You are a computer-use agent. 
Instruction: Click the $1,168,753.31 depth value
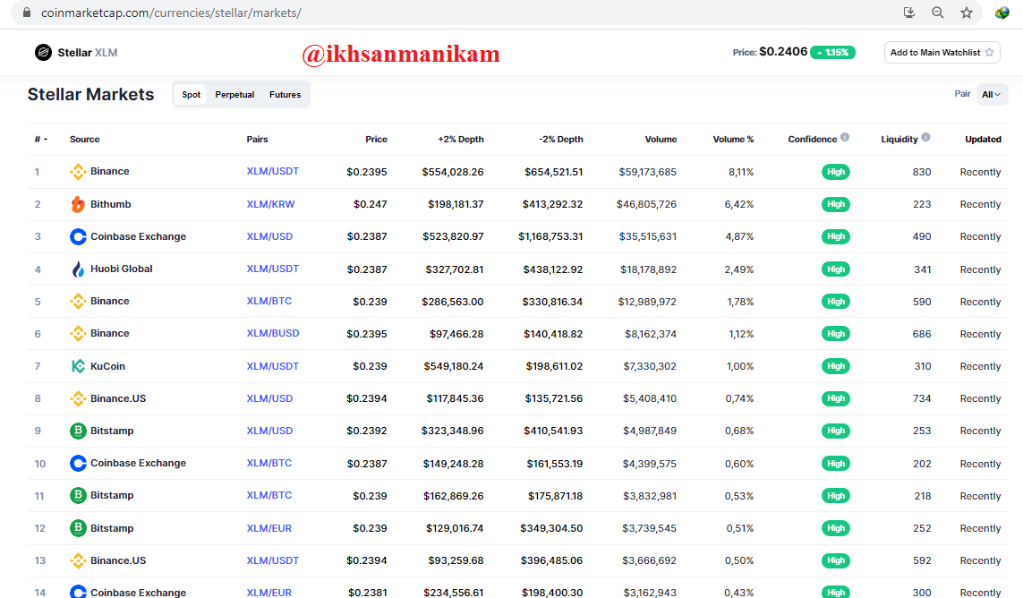pos(550,236)
